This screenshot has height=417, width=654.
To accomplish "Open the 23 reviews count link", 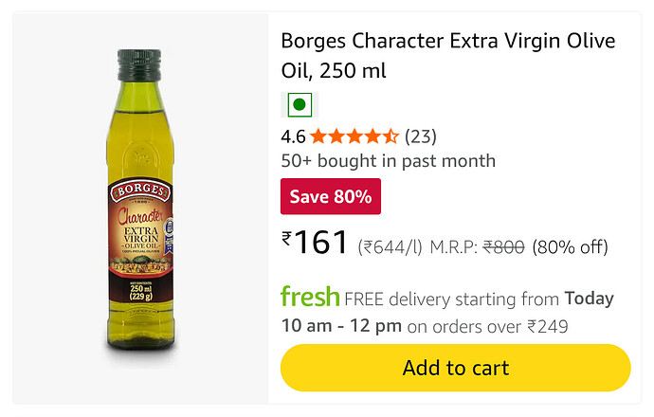I will pos(421,136).
